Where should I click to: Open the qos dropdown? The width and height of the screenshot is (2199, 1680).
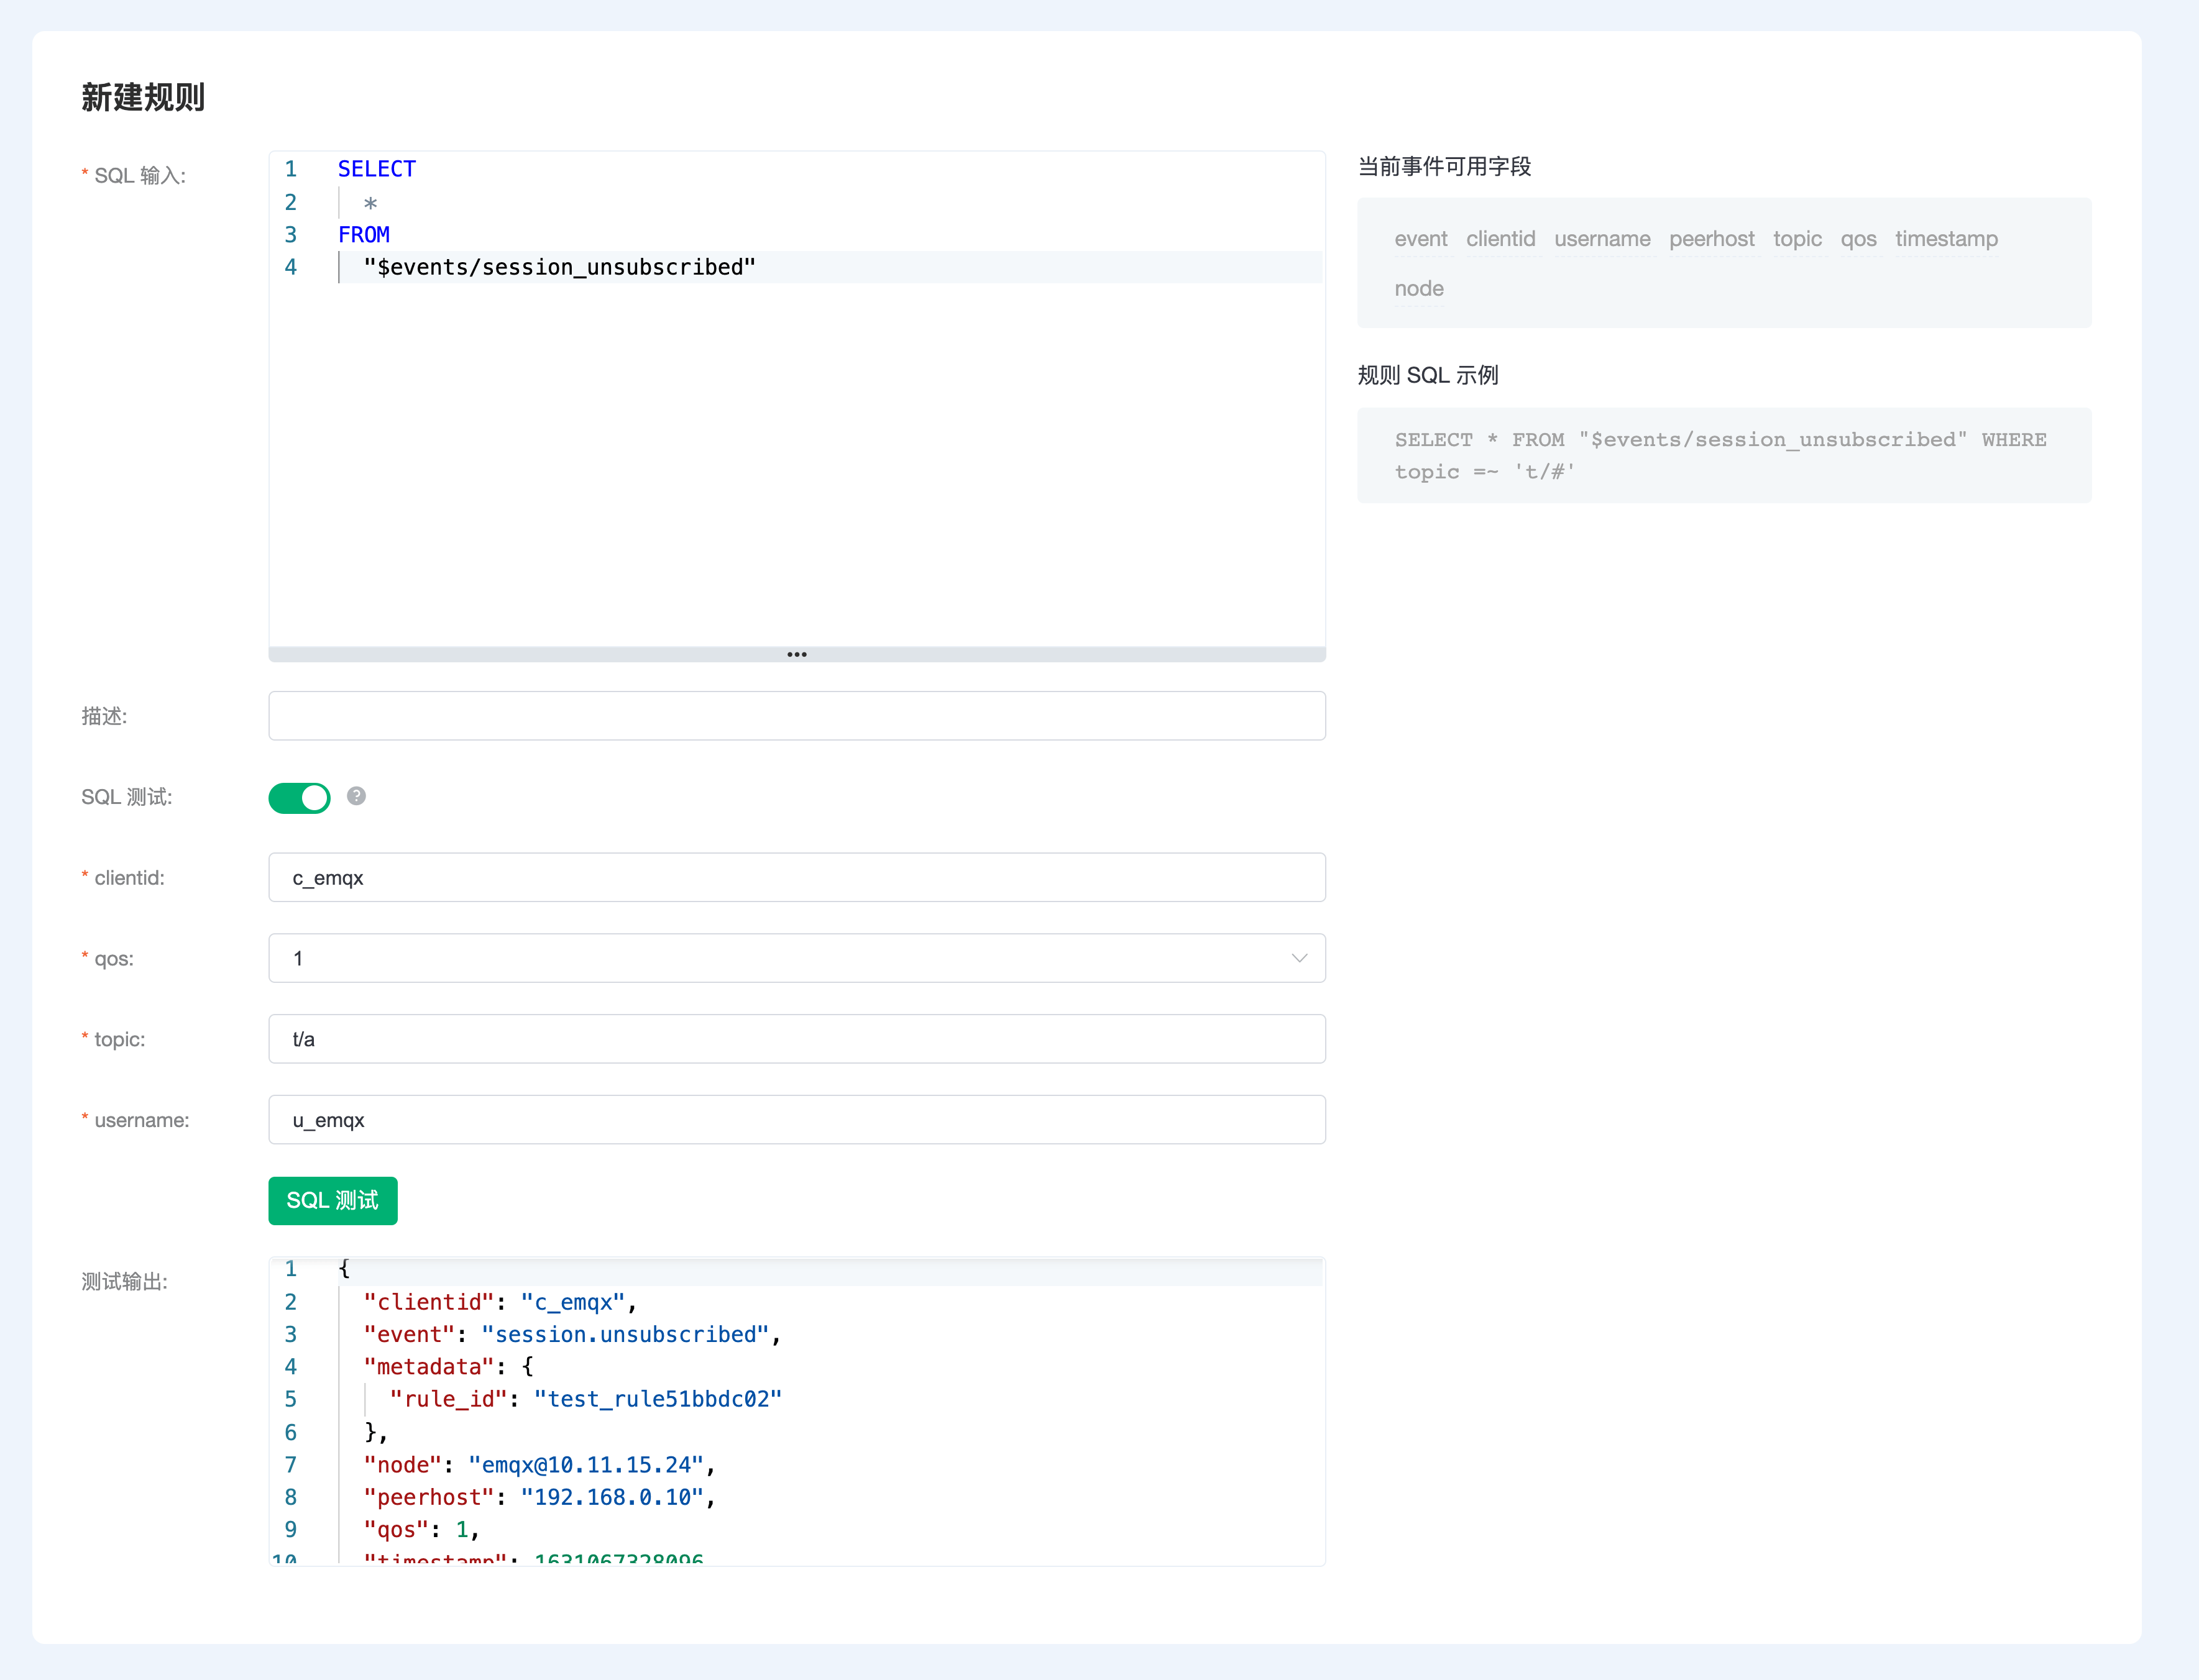pos(796,958)
